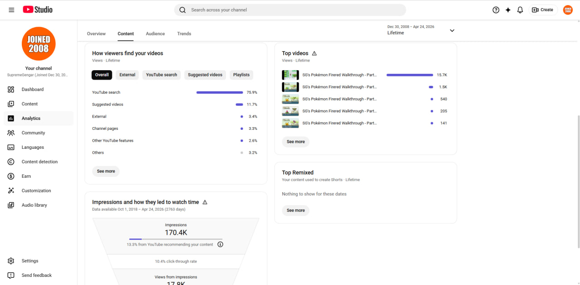
Task: Open the hamburger navigation menu
Action: tap(11, 10)
